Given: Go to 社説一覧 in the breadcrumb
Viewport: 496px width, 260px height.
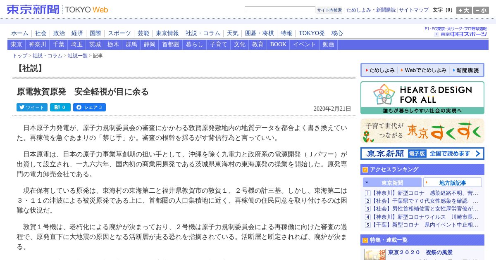Looking at the screenshot, I should [78, 56].
